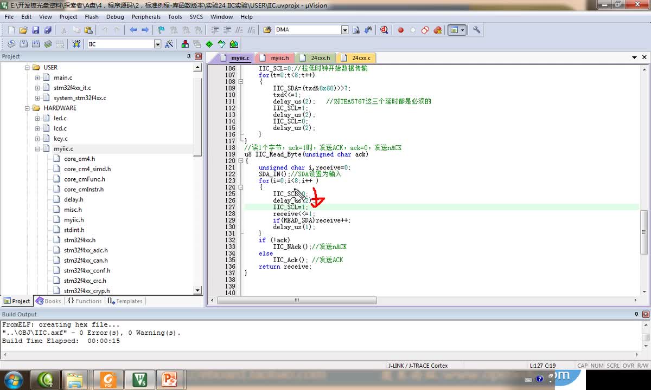Collapse the myiic.c node in tree
This screenshot has width=651, height=390.
(37, 148)
